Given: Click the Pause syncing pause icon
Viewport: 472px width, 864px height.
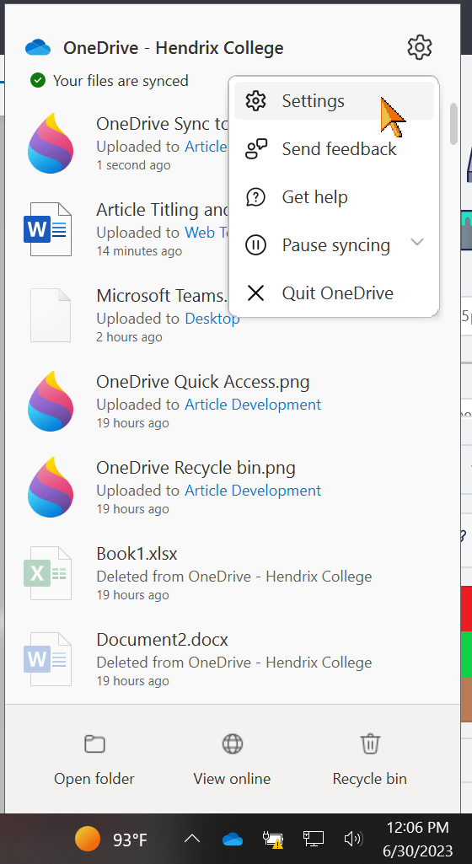Looking at the screenshot, I should pyautogui.click(x=255, y=244).
